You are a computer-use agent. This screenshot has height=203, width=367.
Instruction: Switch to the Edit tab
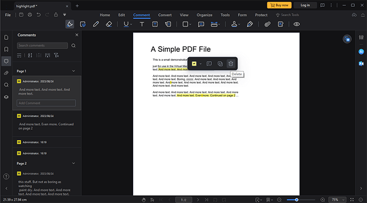click(x=122, y=15)
